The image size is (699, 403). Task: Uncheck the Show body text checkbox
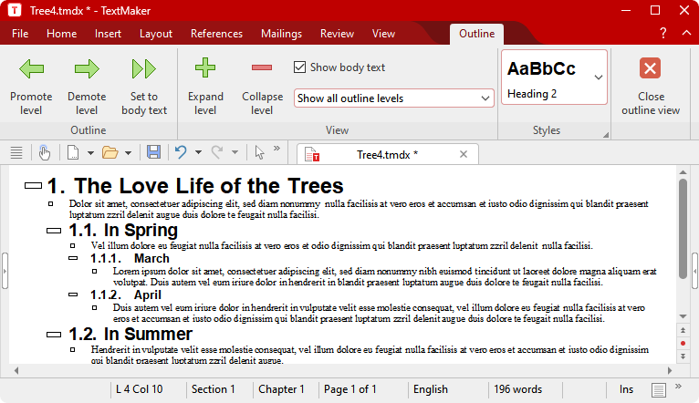pyautogui.click(x=299, y=67)
